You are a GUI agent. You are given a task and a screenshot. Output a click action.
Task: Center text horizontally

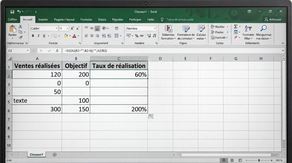(92, 36)
